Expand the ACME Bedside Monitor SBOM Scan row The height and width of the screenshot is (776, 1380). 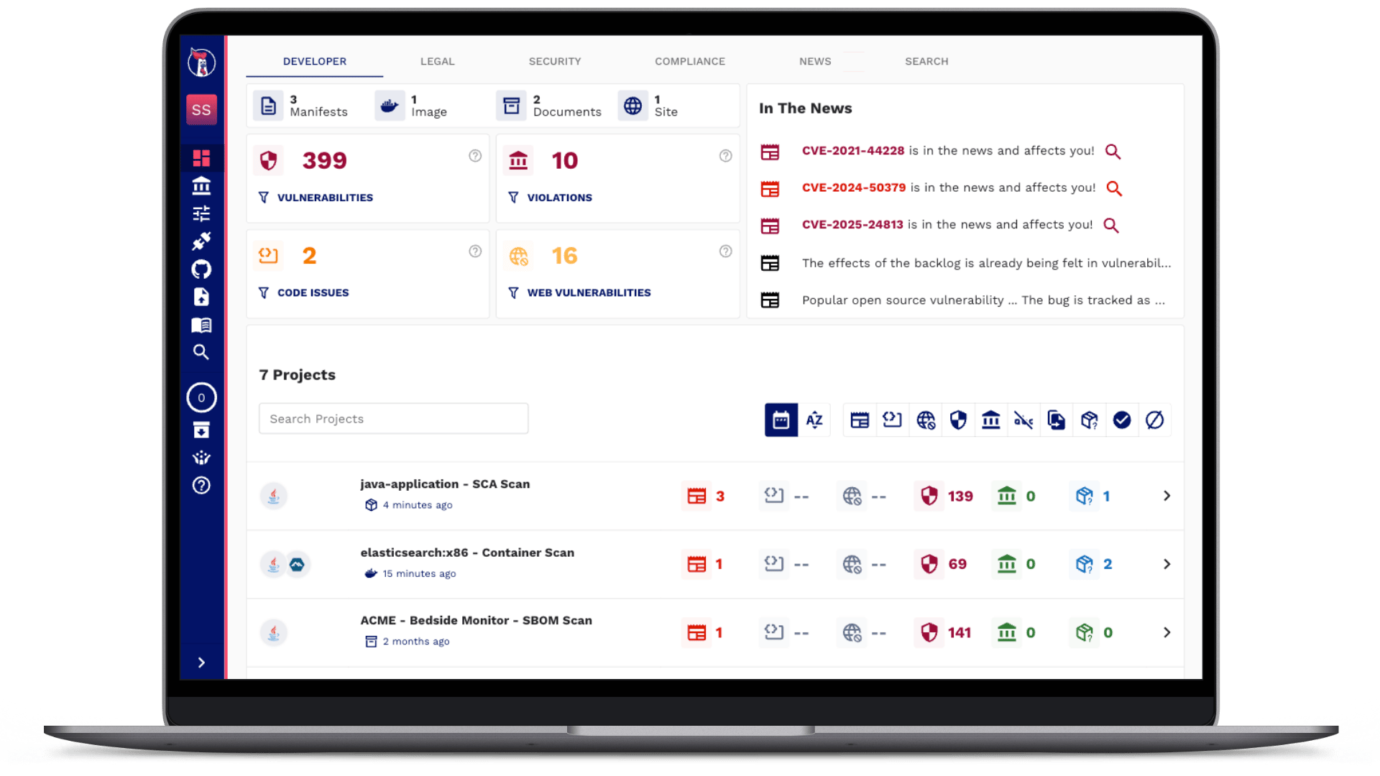coord(1167,632)
